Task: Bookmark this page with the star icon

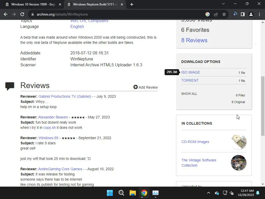Action: 224,15
